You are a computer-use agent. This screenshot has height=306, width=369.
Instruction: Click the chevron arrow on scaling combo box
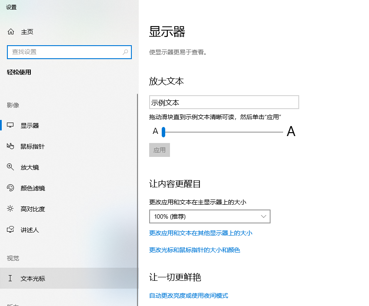click(x=264, y=216)
